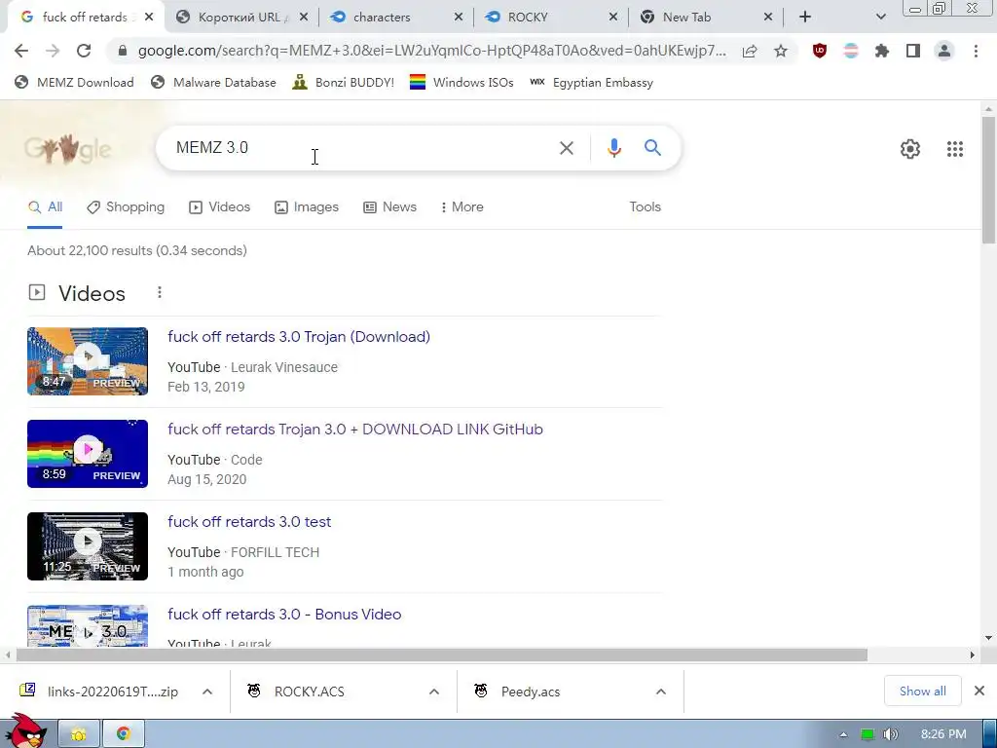Open the DOWNLOAD LINK GitHub video result
The height and width of the screenshot is (748, 997).
click(x=354, y=430)
